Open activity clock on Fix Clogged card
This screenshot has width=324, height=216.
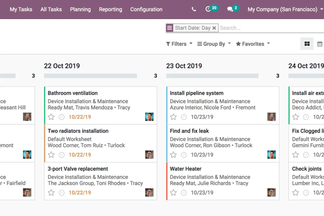[306, 155]
